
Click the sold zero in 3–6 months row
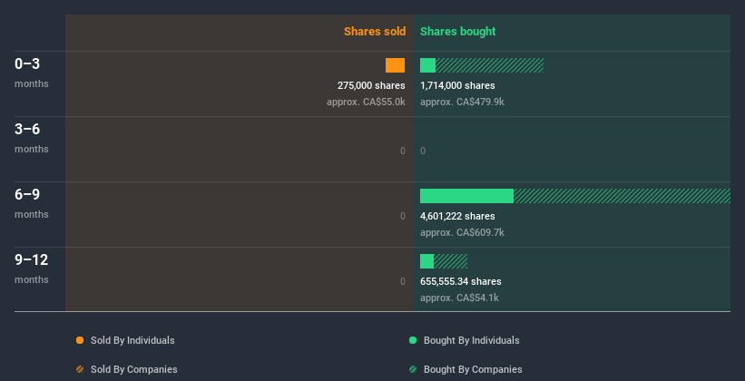pyautogui.click(x=403, y=151)
